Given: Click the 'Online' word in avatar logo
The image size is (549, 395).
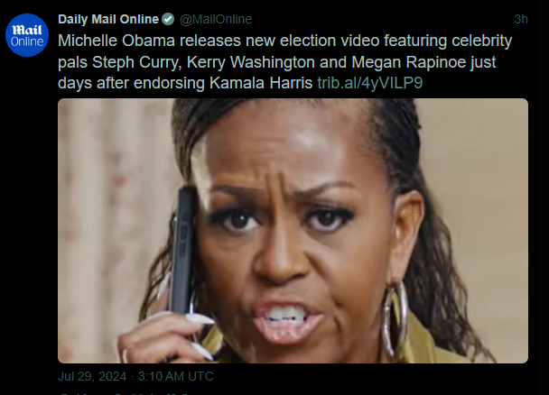Looking at the screenshot, I should tap(27, 42).
